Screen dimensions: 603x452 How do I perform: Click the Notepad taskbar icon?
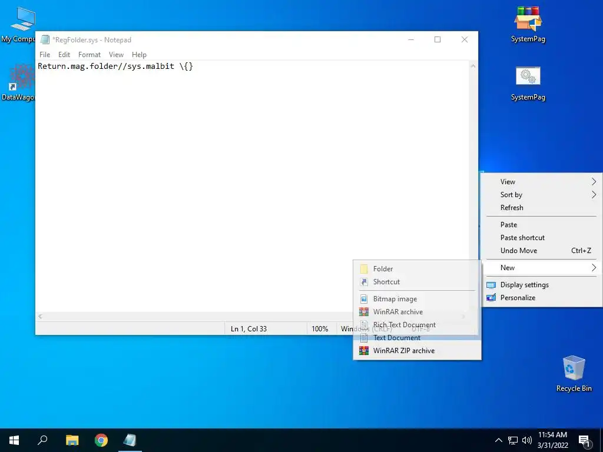130,440
